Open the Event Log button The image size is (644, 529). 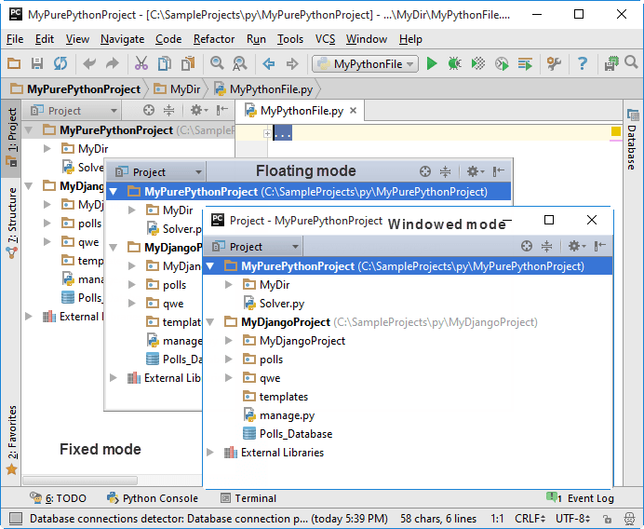point(581,498)
